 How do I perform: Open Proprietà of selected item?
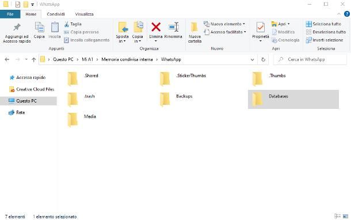tap(260, 30)
